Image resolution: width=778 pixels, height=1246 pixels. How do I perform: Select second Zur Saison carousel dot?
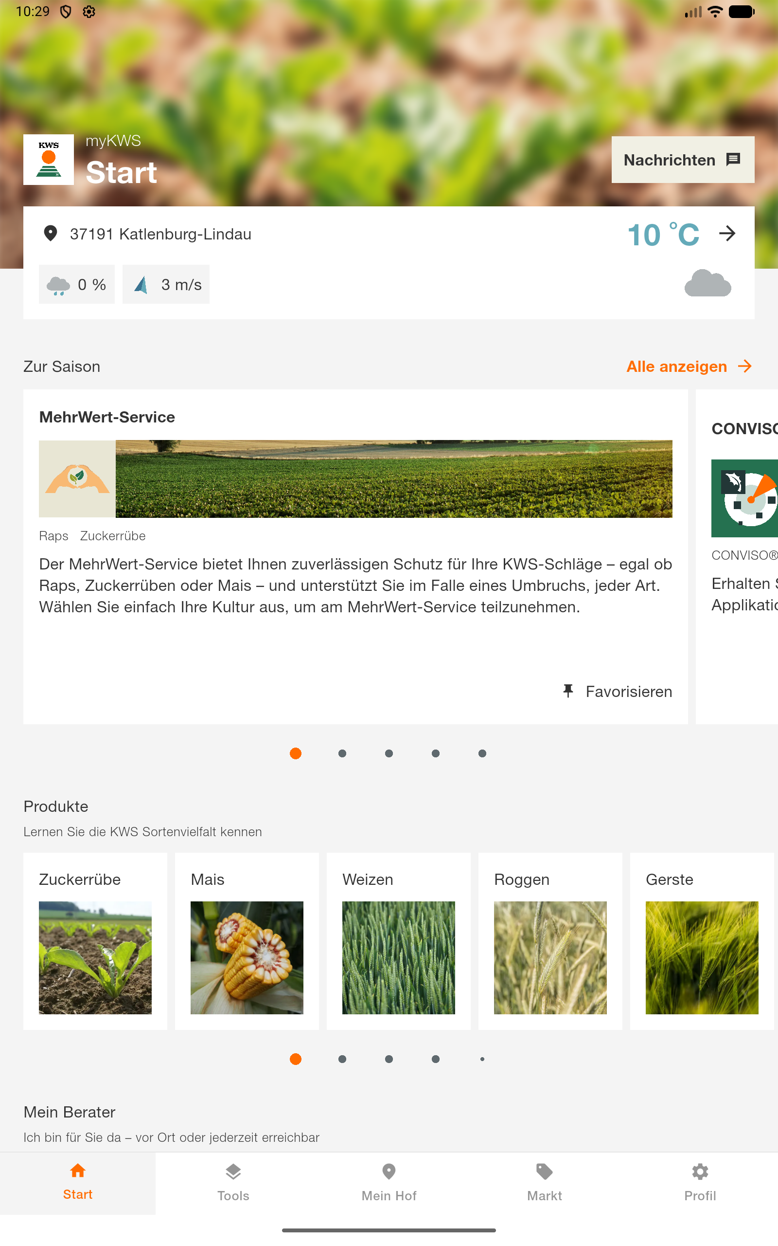tap(342, 753)
